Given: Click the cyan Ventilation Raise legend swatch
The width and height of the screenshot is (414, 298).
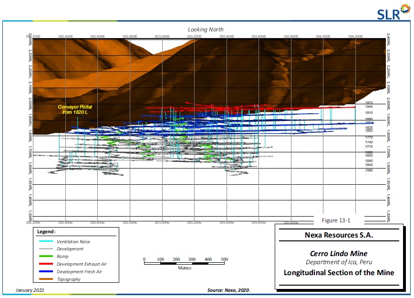Looking at the screenshot, I should tap(46, 241).
